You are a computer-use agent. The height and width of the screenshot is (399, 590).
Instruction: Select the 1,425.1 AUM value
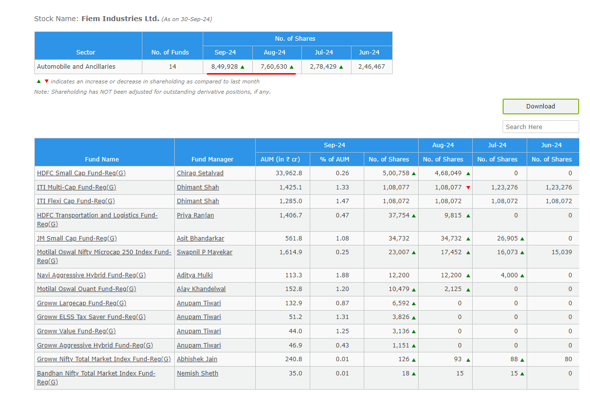[291, 187]
